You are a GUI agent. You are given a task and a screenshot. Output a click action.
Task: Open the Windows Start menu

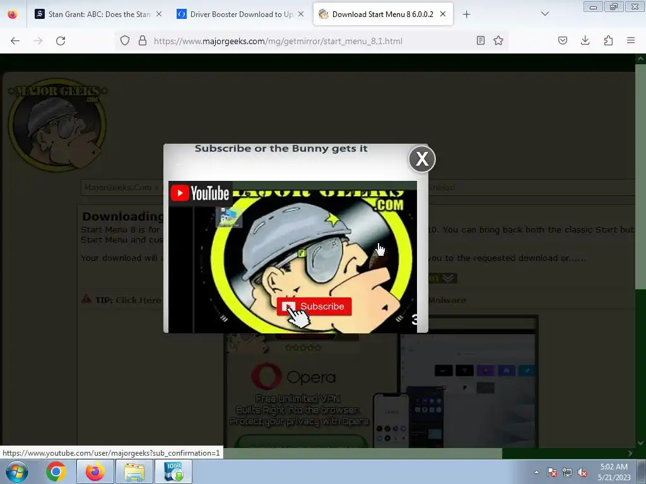(16, 471)
